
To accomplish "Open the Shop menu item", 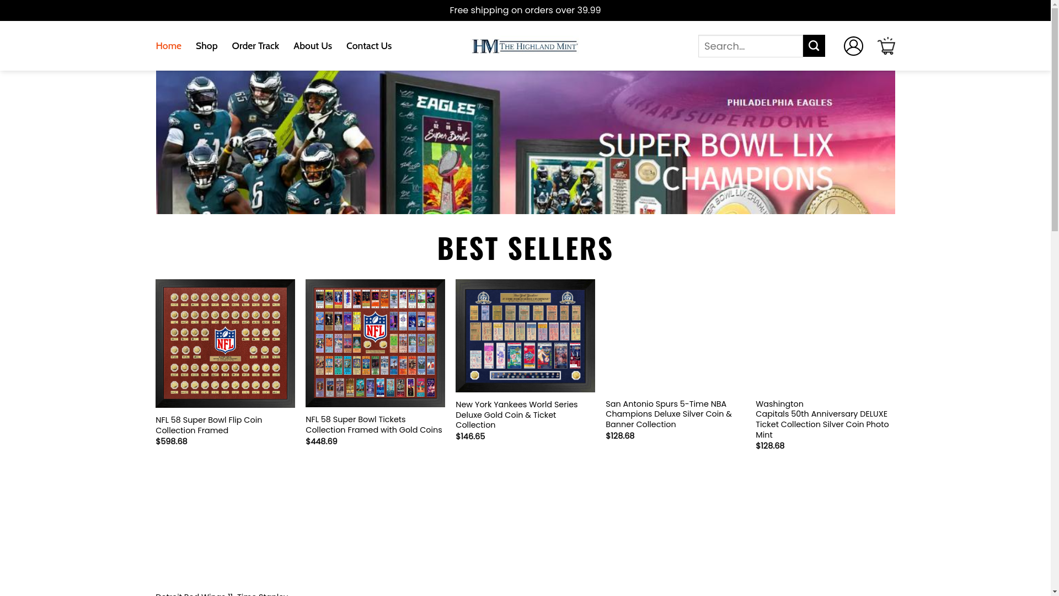I will 206,46.
